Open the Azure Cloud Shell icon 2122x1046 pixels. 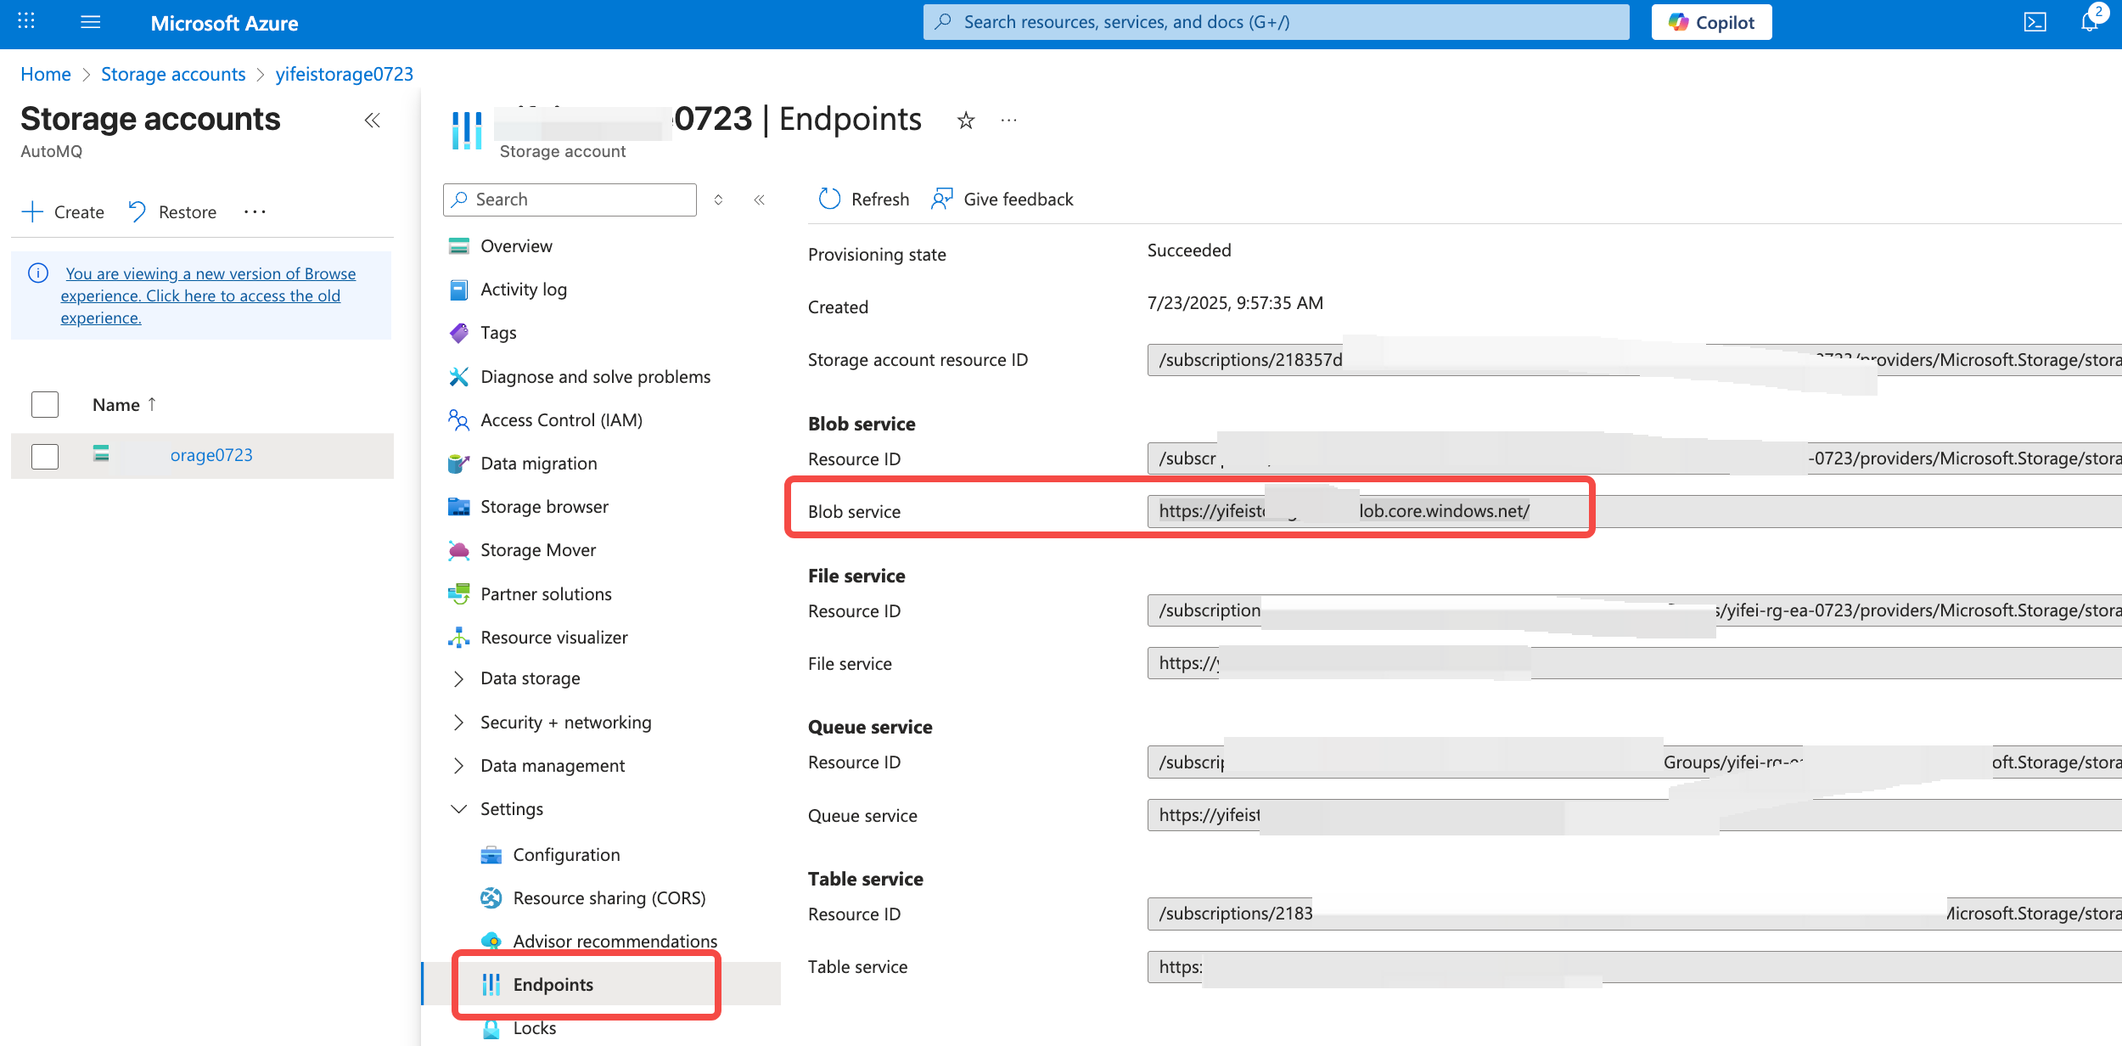pyautogui.click(x=2035, y=23)
